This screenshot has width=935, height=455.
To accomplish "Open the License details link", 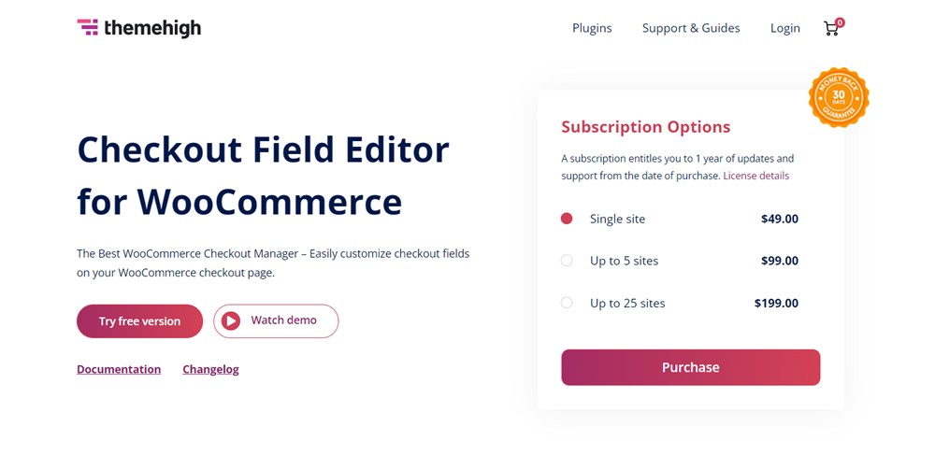I will tap(755, 176).
